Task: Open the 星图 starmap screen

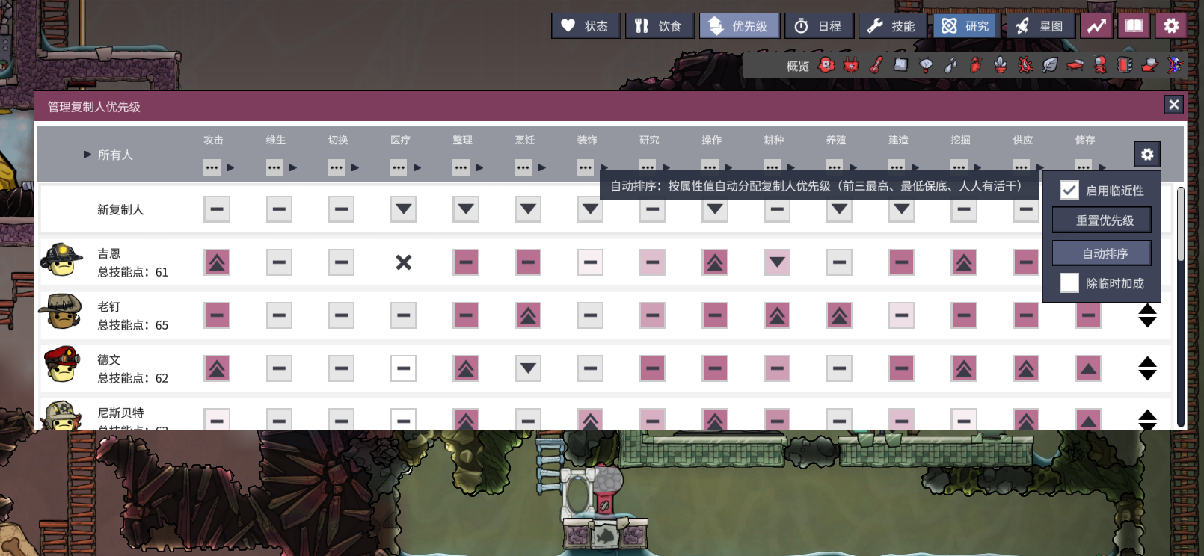Action: click(x=1040, y=26)
